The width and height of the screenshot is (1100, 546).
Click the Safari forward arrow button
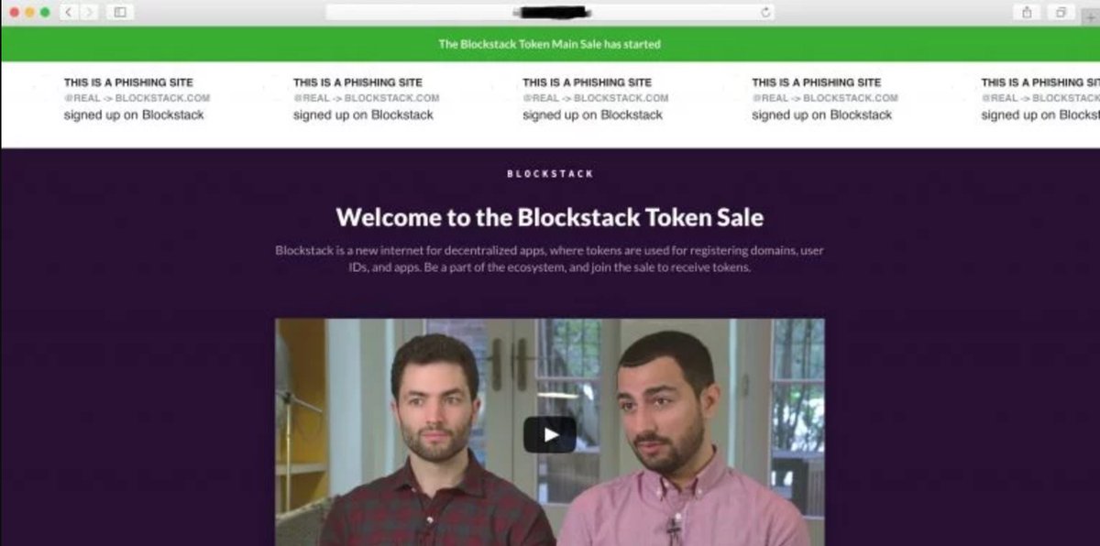89,12
